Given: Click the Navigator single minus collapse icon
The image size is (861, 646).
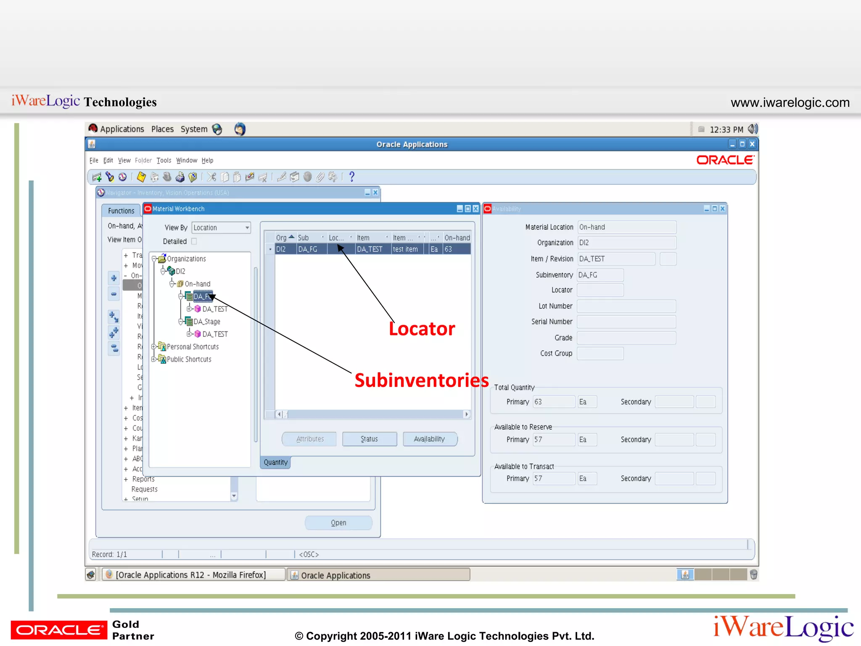Looking at the screenshot, I should (x=114, y=294).
